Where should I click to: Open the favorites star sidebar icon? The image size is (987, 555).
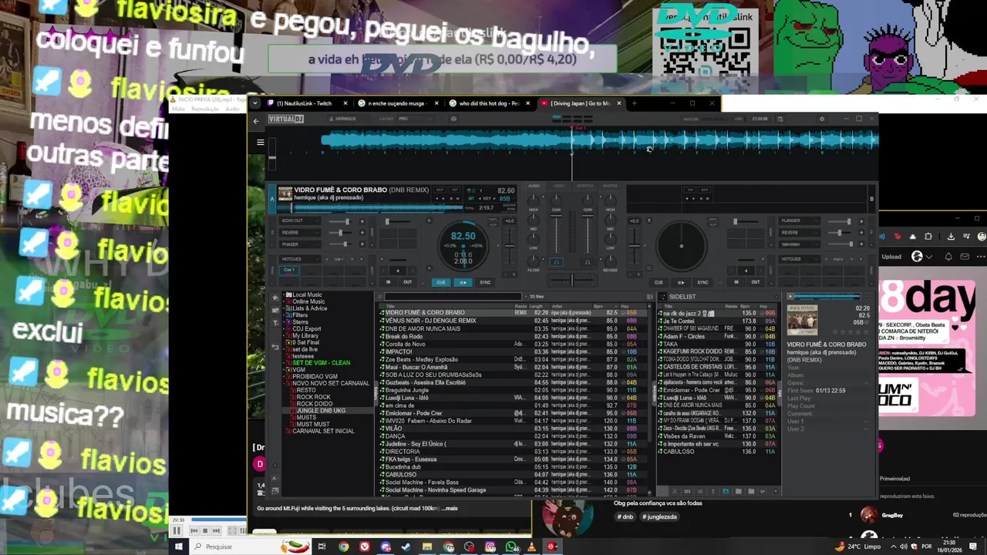[x=275, y=297]
